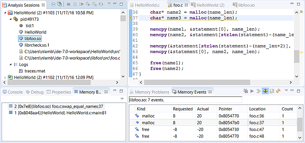Click the stop session icon in Analysis Sessions toolbar
This screenshot has width=305, height=143.
(x=68, y=4)
